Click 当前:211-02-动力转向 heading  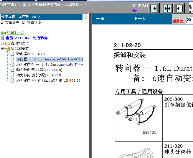pos(27,38)
